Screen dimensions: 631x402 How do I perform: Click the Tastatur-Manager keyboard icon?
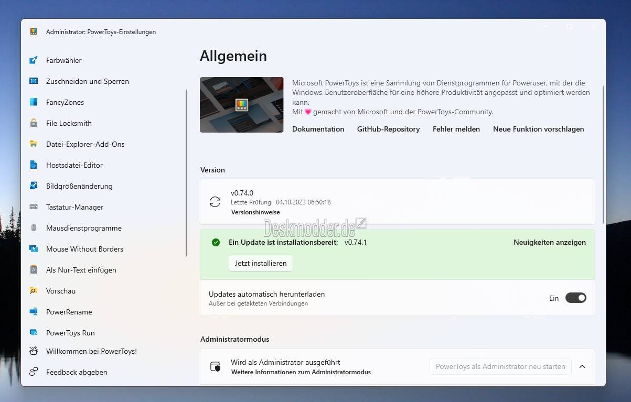click(x=34, y=207)
